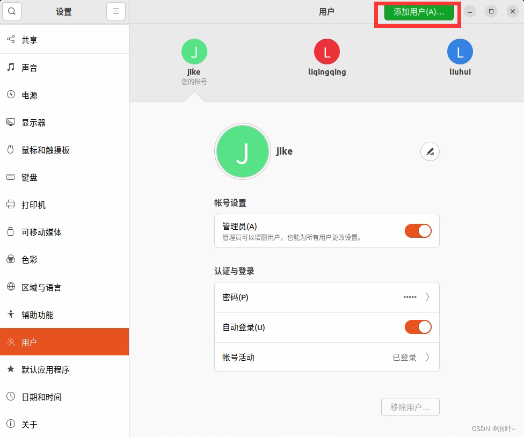Open the 辅助功能 accessibility label
The image size is (524, 437).
38,315
